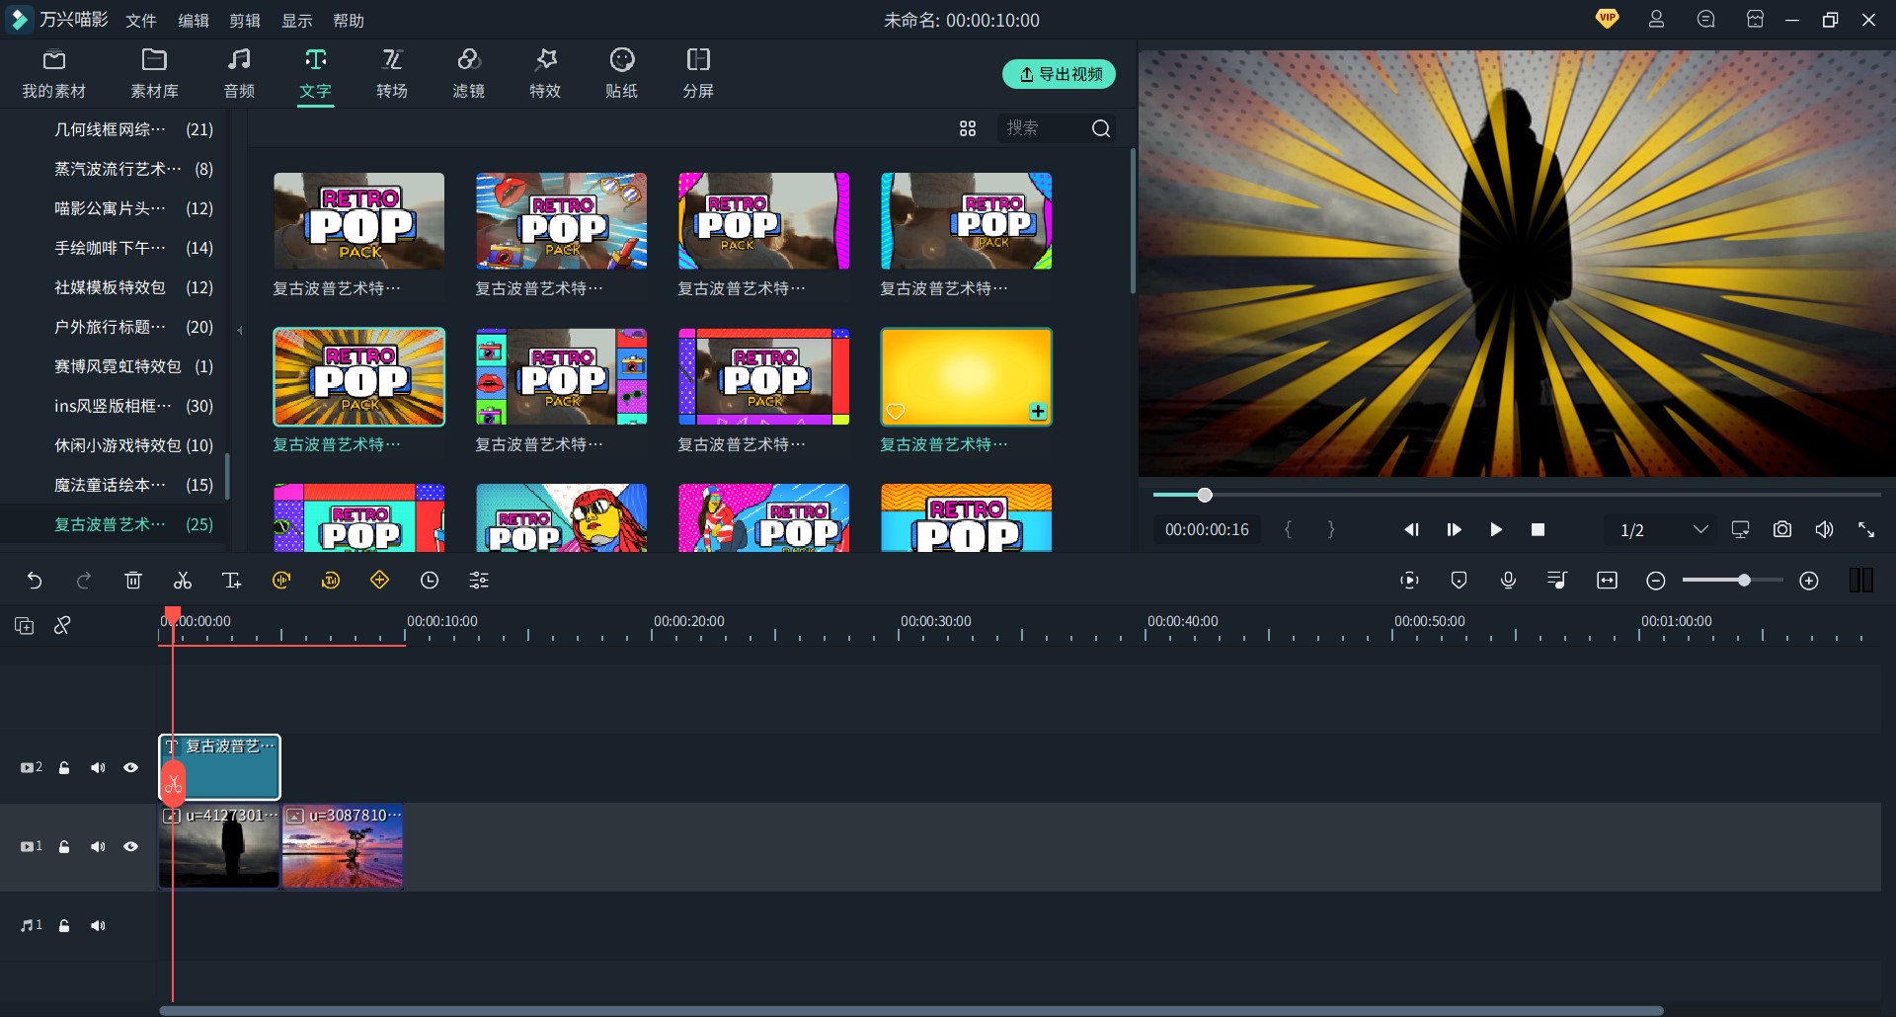Click the preview playback progress slider
The width and height of the screenshot is (1896, 1017).
pyautogui.click(x=1516, y=495)
